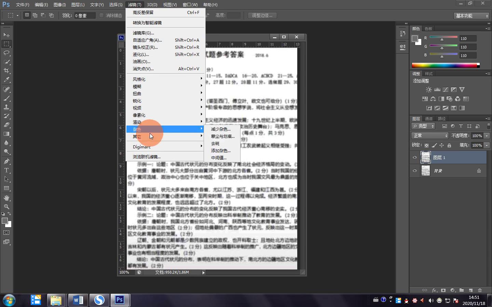
Task: Select the Crop tool
Action: (6, 71)
